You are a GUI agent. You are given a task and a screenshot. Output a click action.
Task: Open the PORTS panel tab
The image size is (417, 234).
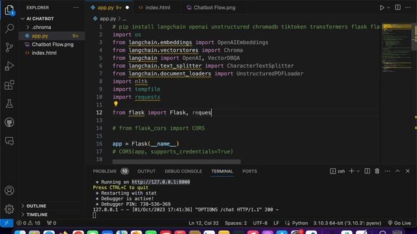click(x=250, y=172)
